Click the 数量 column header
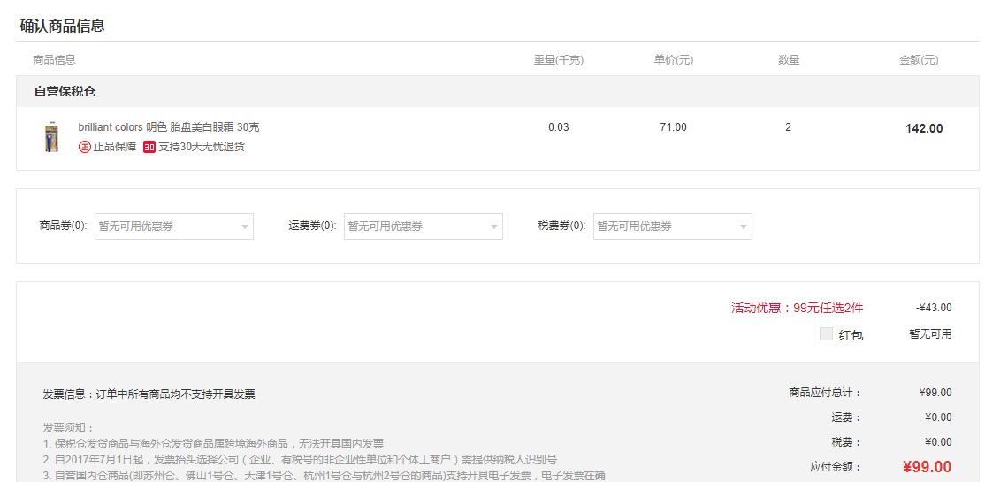 pyautogui.click(x=789, y=60)
